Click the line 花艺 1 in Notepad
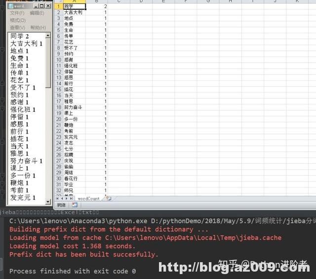316x279 pixels. (19, 80)
